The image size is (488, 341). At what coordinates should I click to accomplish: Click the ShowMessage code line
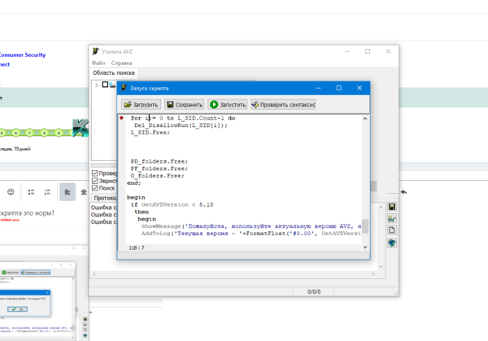coord(251,226)
